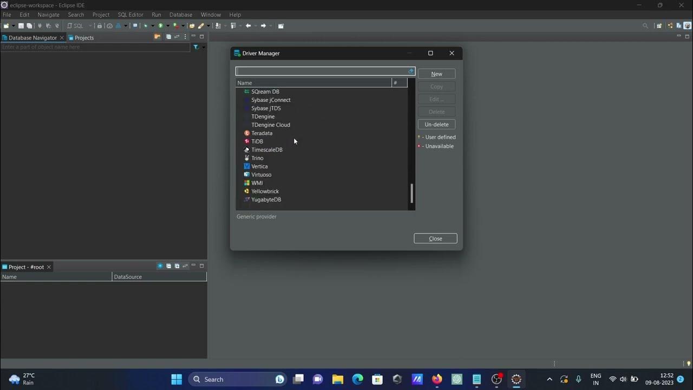
Task: Click the Windows Start button
Action: coord(176,379)
